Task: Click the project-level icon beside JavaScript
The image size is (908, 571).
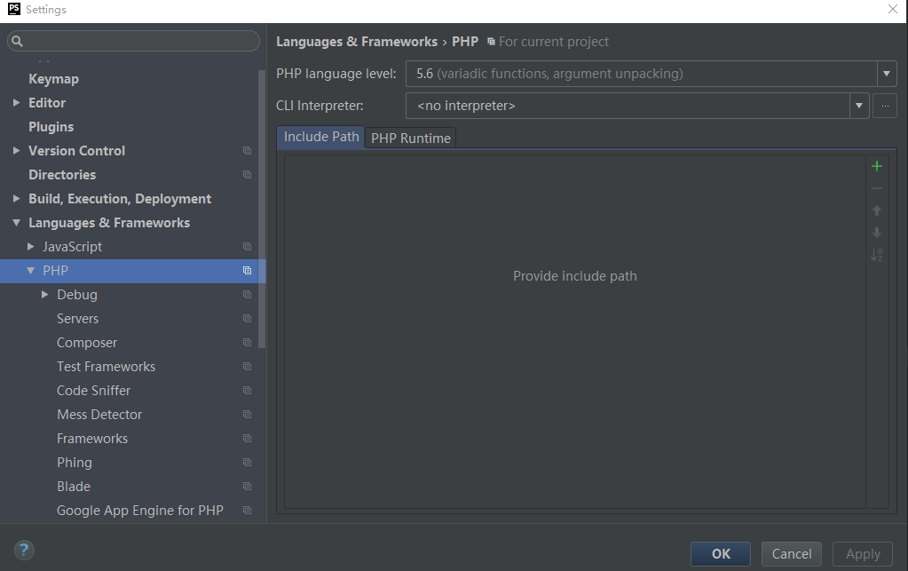Action: click(x=248, y=247)
